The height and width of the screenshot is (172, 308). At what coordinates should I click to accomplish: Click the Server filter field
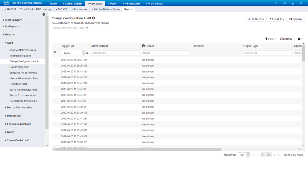coord(166,53)
